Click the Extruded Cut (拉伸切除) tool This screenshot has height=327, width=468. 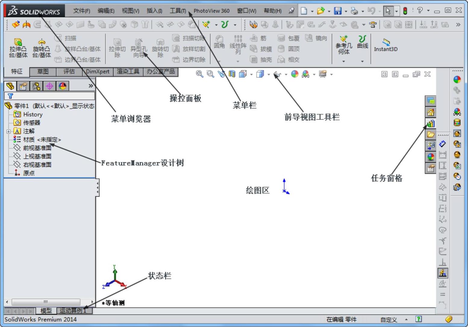pos(117,48)
